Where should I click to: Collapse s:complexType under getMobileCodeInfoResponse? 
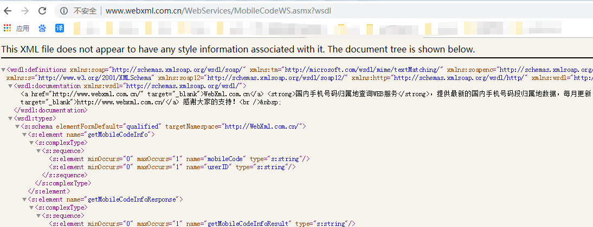pyautogui.click(x=31, y=208)
